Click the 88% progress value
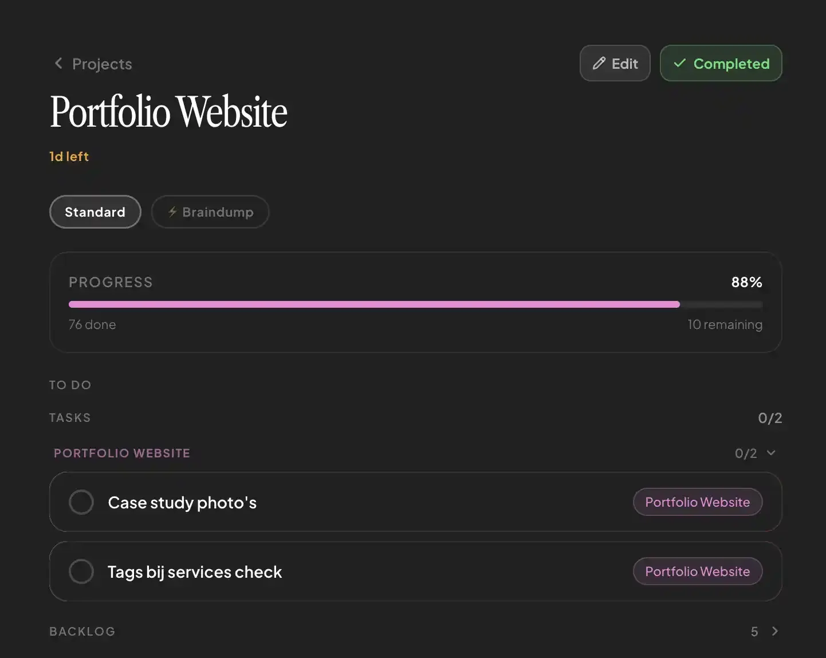This screenshot has height=658, width=826. [x=746, y=282]
